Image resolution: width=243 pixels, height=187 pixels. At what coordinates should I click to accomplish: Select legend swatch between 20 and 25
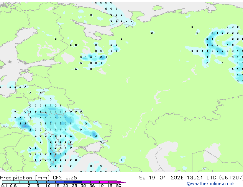point(69,182)
